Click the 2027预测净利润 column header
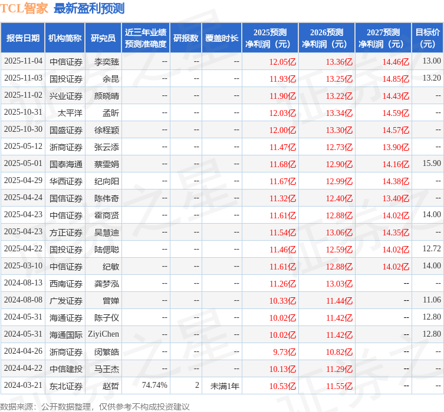Viewport: 444px width, 412px height. coord(383,38)
